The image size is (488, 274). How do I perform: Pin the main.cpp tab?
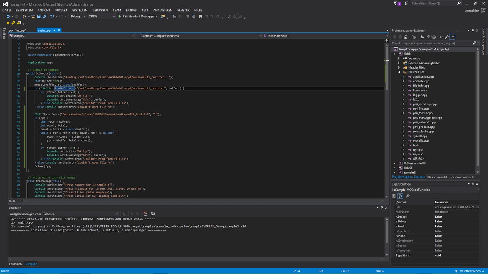54,30
